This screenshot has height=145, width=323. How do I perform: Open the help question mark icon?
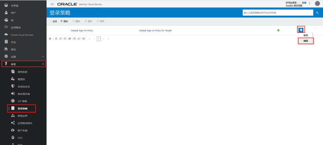point(310,4)
